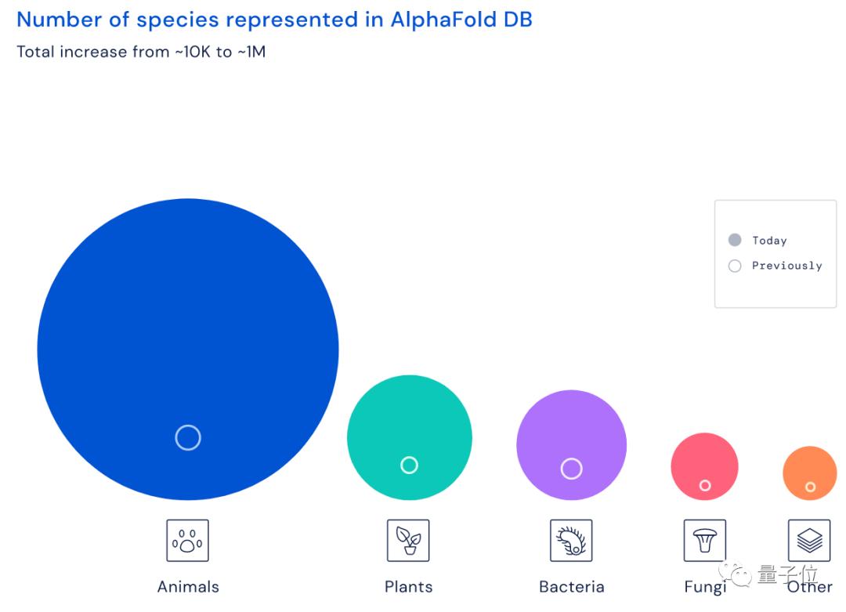The image size is (846, 612).
Task: Click the Animals paw icon
Action: tap(188, 541)
